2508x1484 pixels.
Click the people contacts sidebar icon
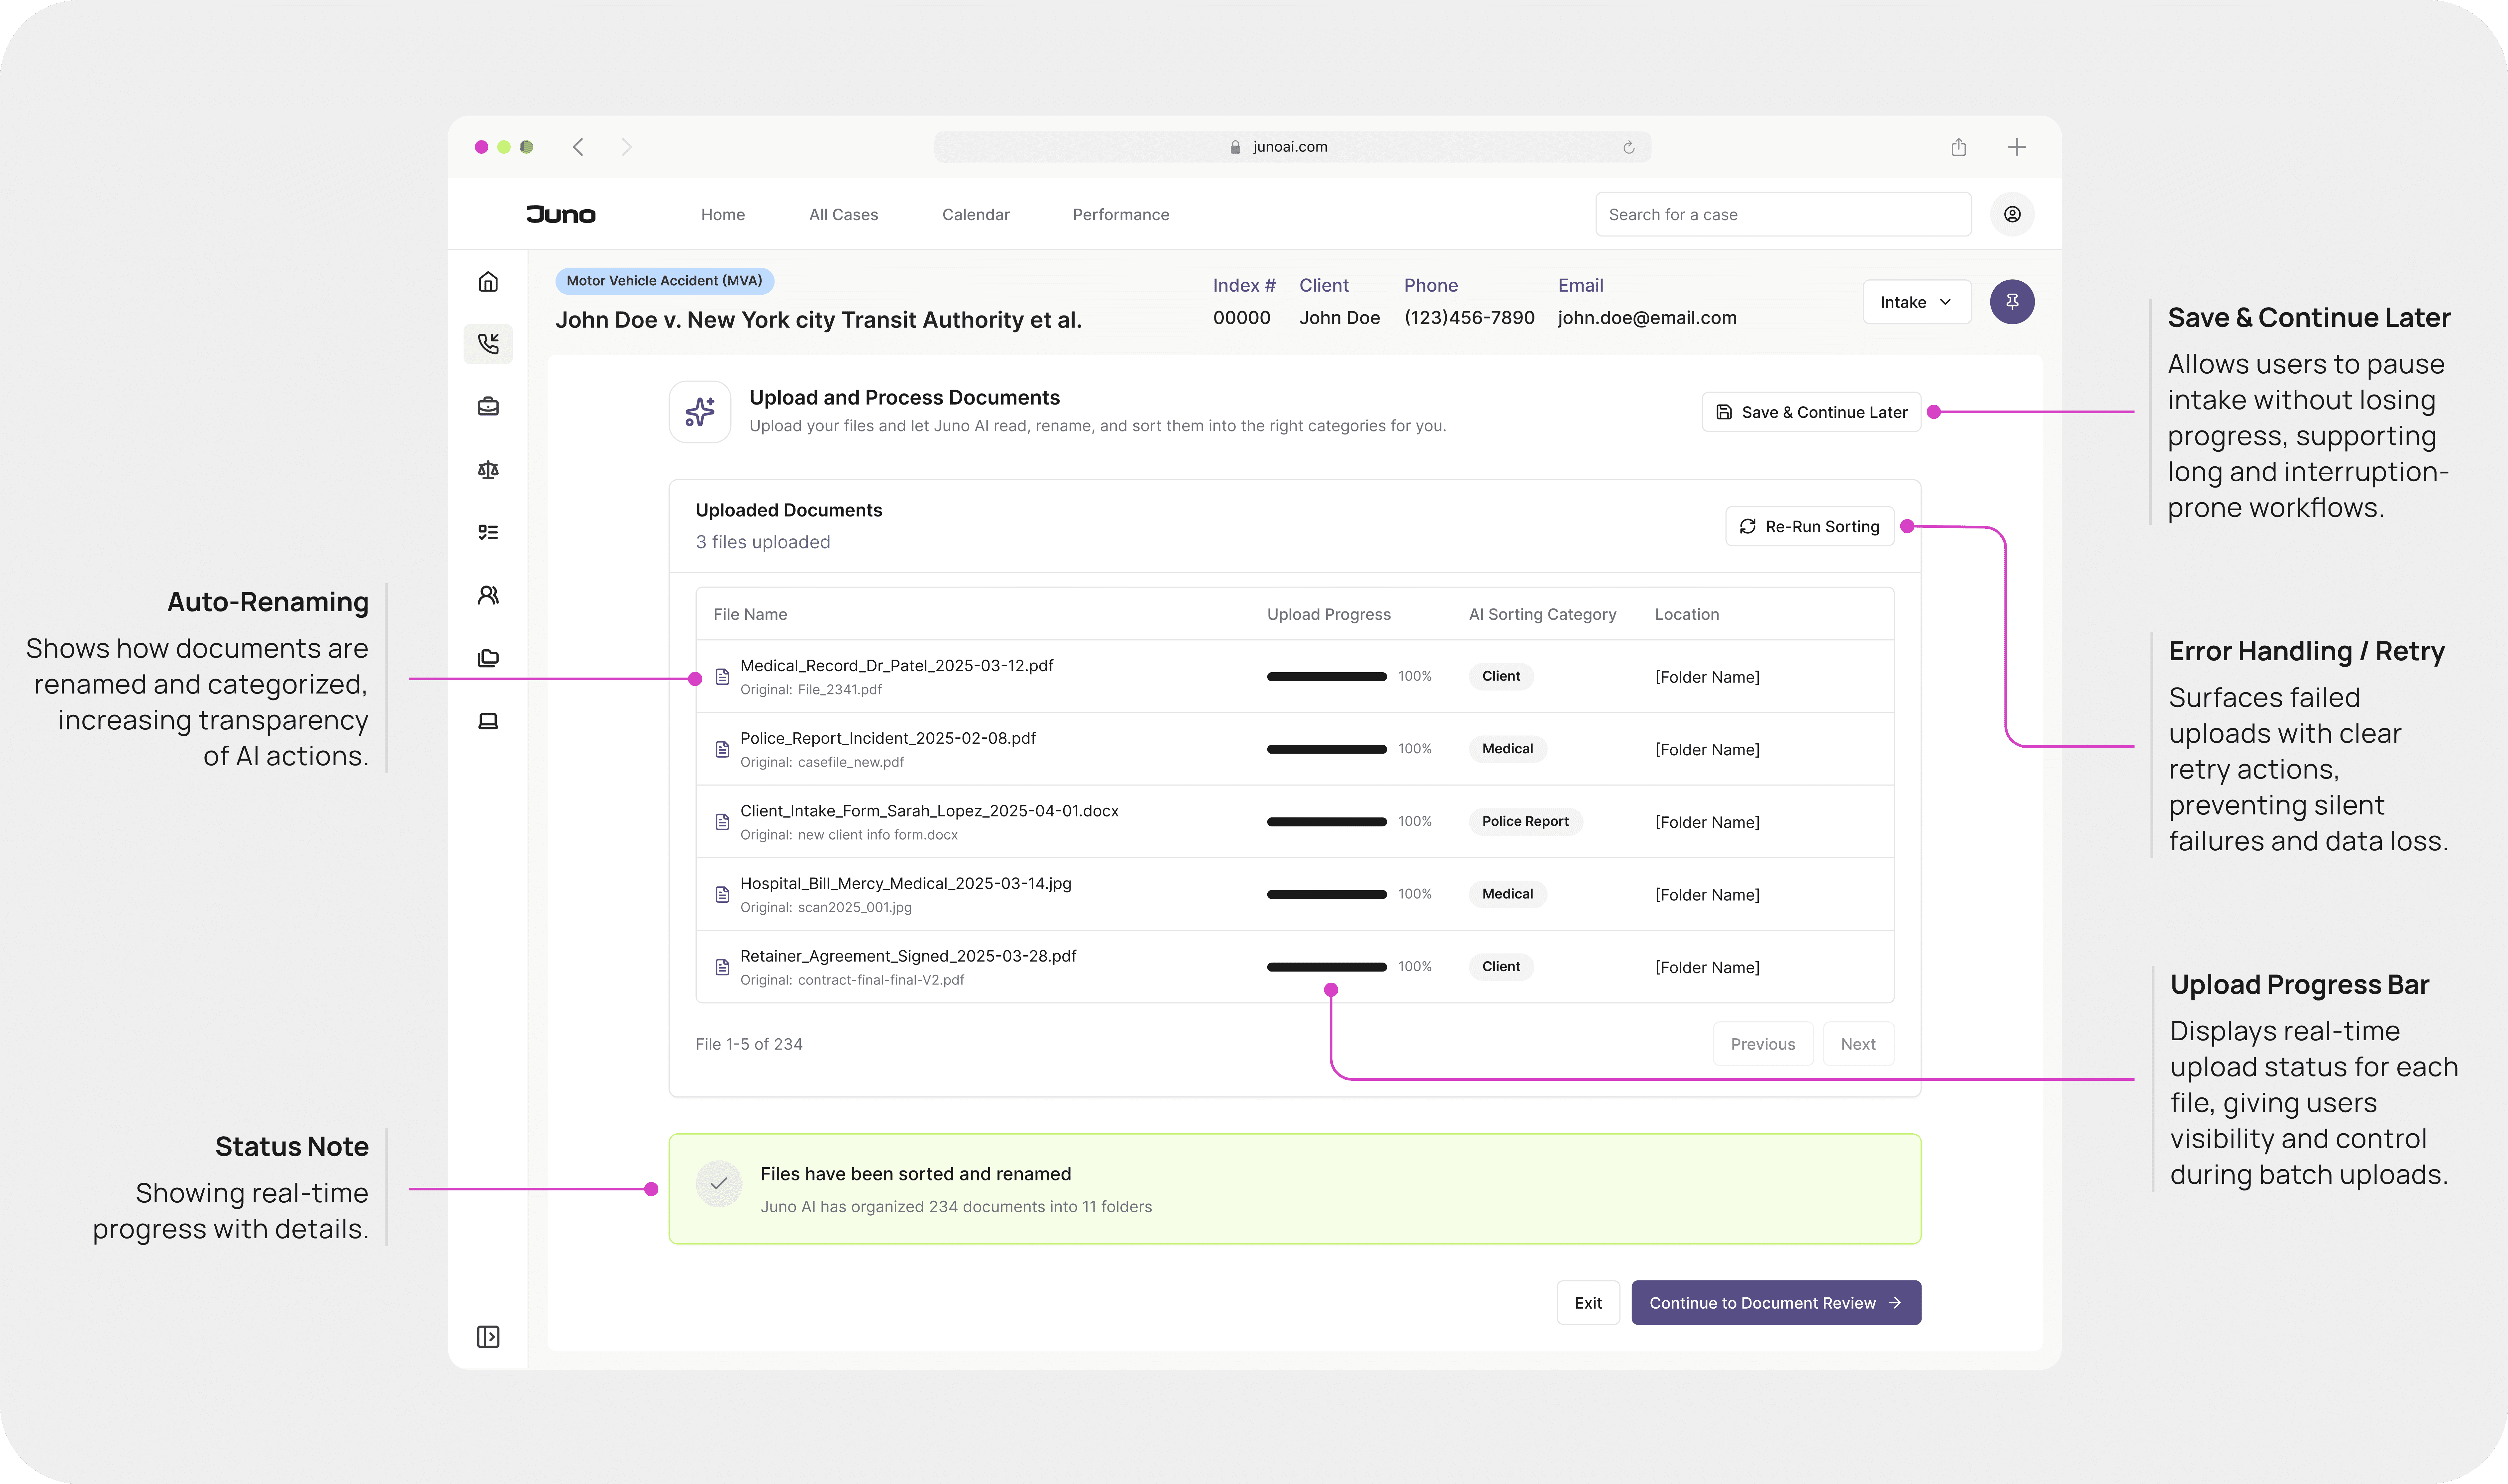pyautogui.click(x=488, y=595)
